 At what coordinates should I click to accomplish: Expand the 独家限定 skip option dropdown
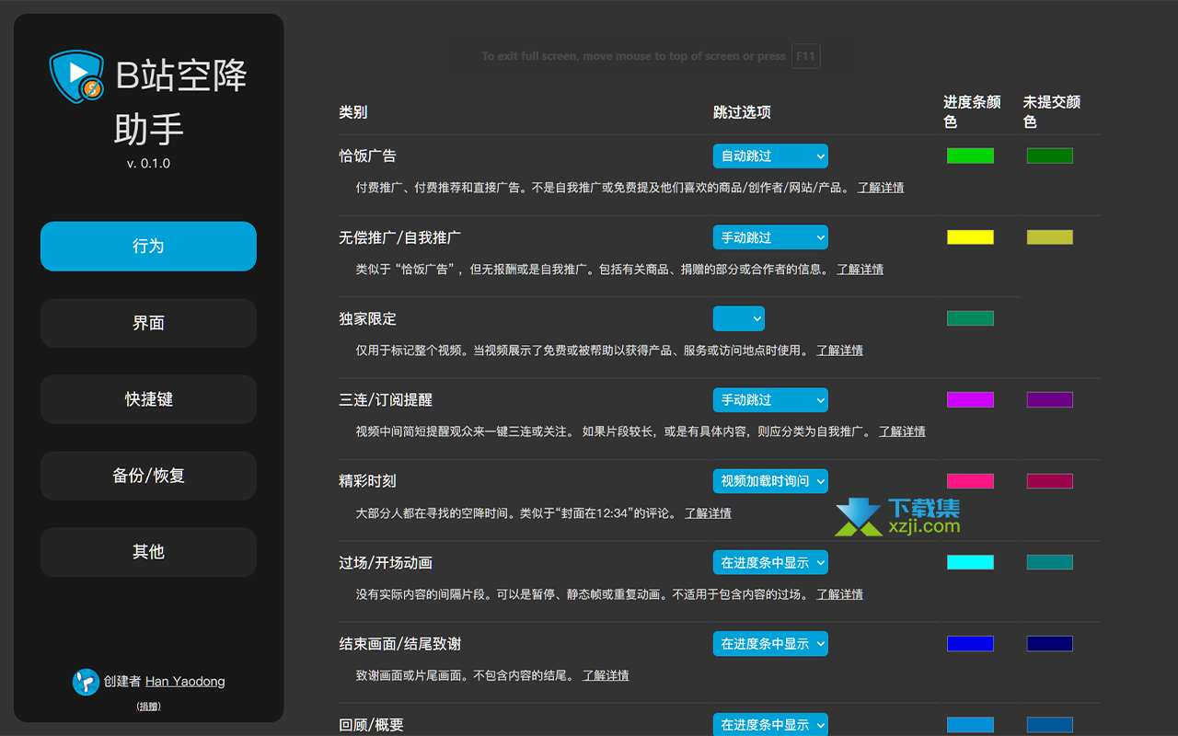(739, 318)
